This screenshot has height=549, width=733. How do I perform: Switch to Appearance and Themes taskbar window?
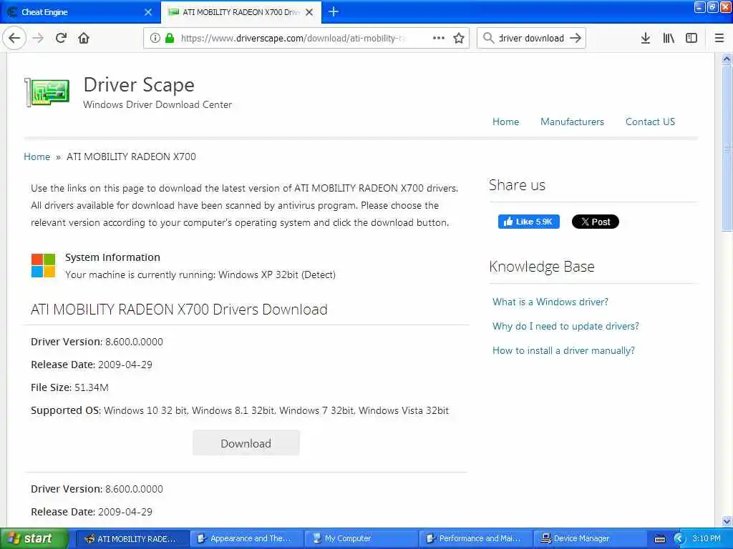click(246, 539)
